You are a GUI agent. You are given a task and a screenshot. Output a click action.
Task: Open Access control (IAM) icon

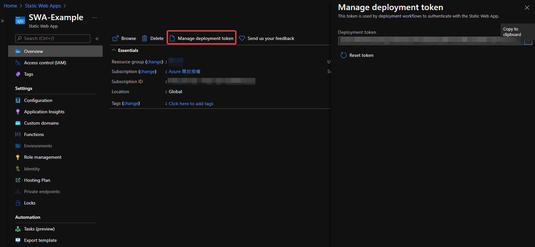pos(18,63)
